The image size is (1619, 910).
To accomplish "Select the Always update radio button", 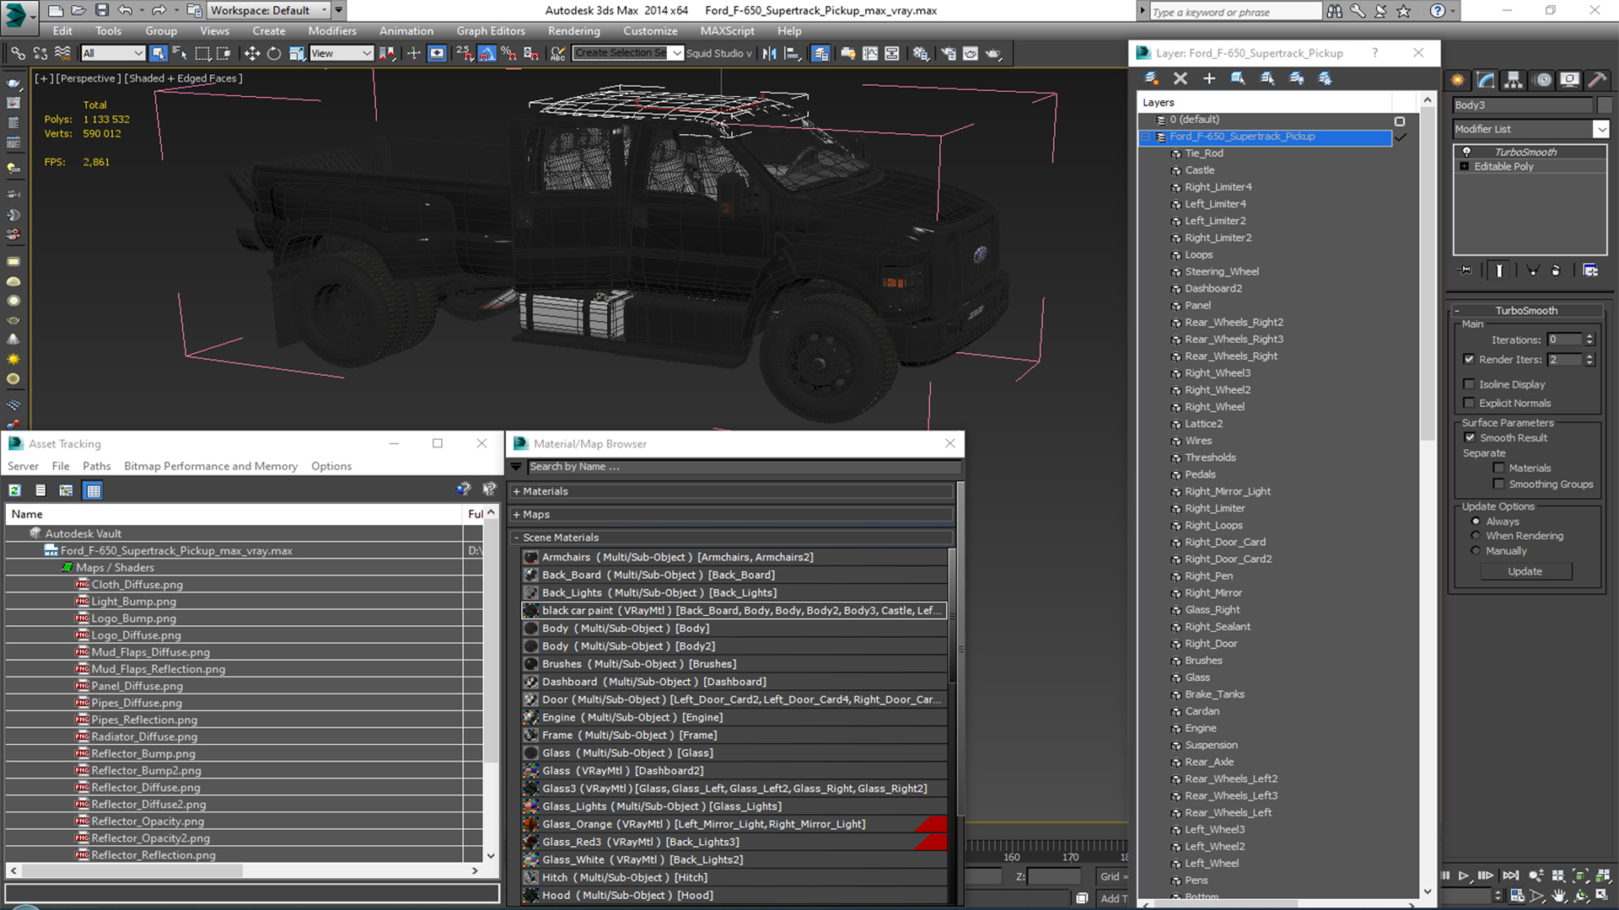I will (1476, 522).
